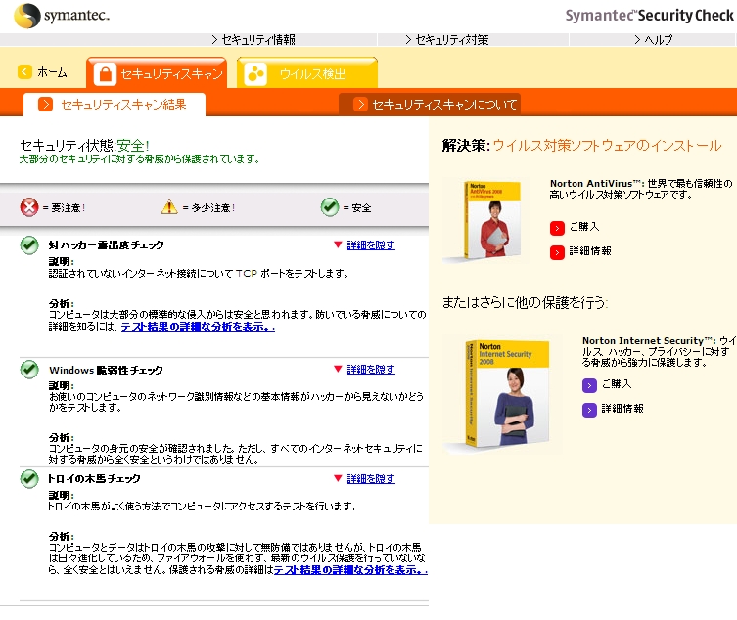Click the またはさらに他の保護を行う heading

[x=525, y=302]
